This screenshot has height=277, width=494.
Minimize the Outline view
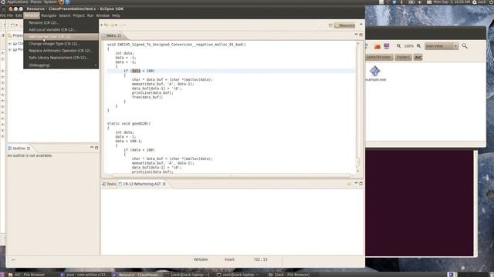pyautogui.click(x=92, y=147)
